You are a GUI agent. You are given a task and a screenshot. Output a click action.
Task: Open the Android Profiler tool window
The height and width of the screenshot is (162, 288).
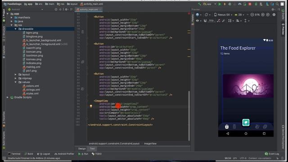64,154
